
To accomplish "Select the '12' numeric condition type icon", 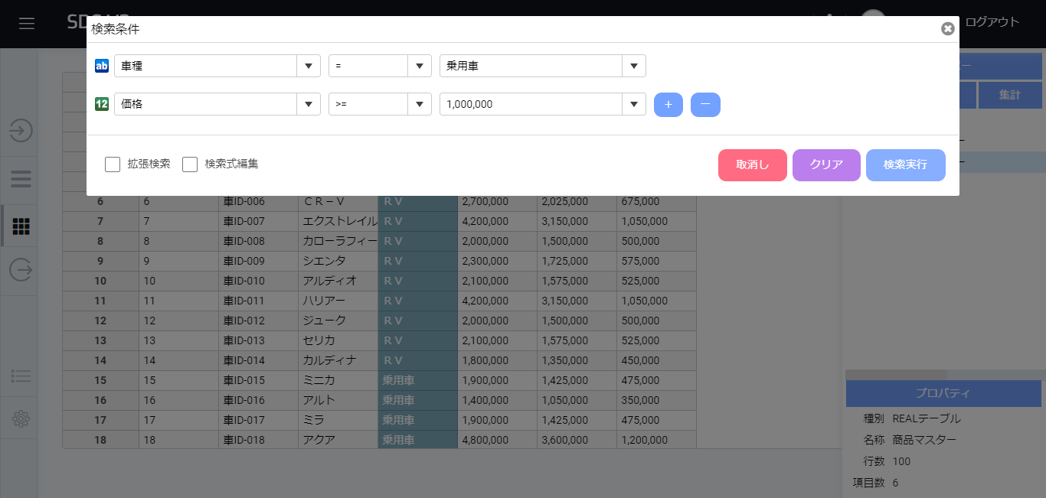I will pos(101,105).
